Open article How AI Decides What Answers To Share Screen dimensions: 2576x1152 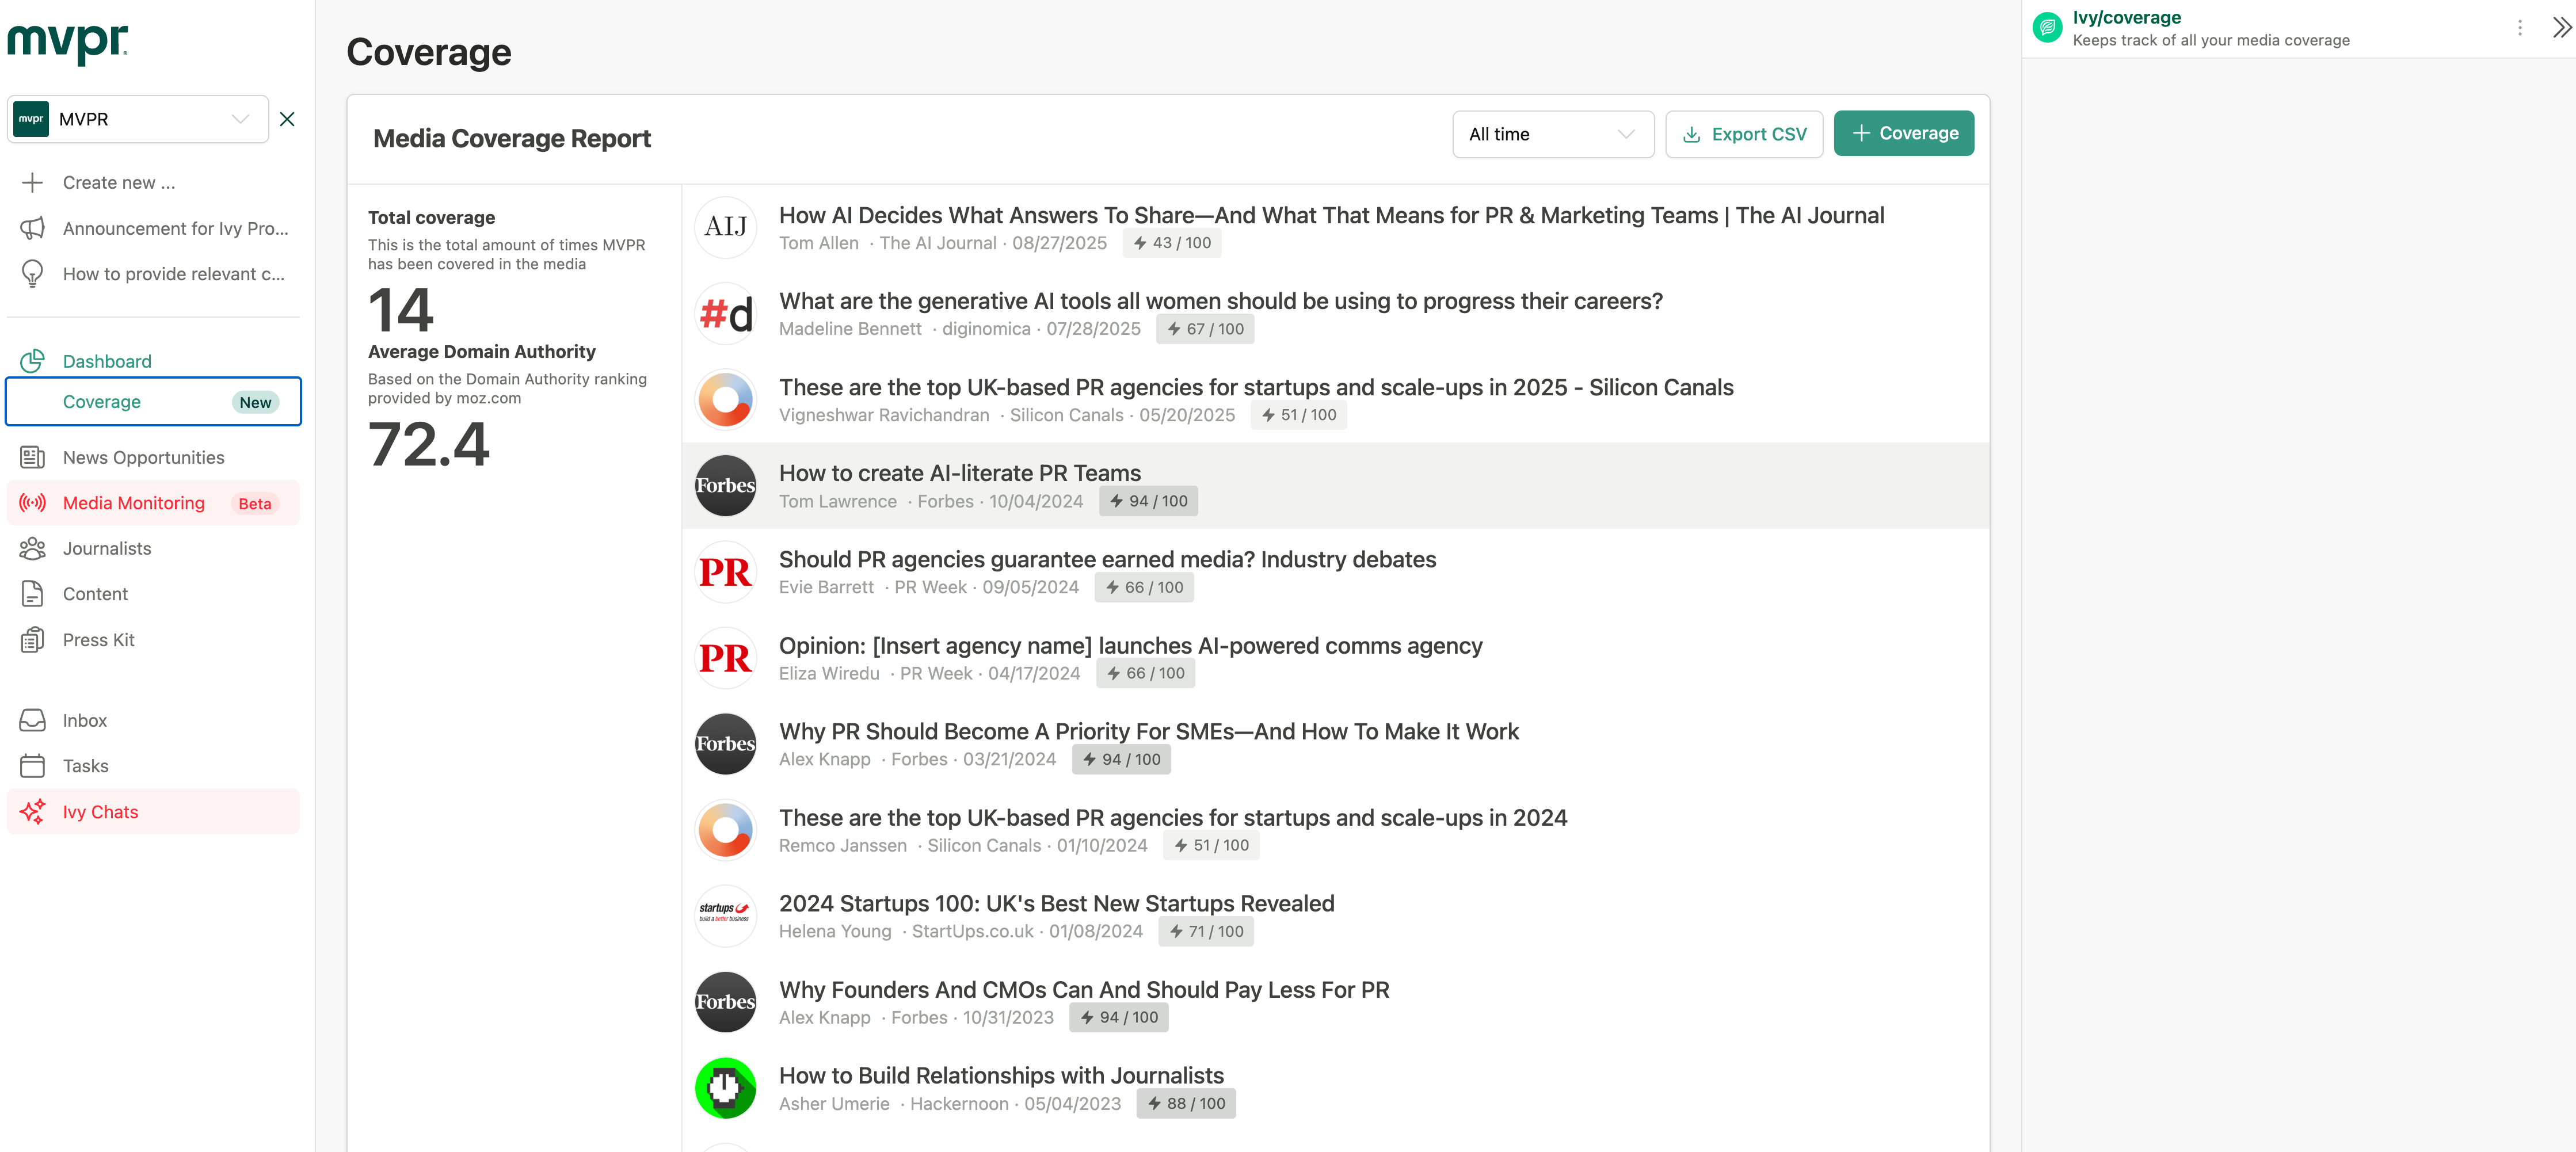[x=1331, y=215]
